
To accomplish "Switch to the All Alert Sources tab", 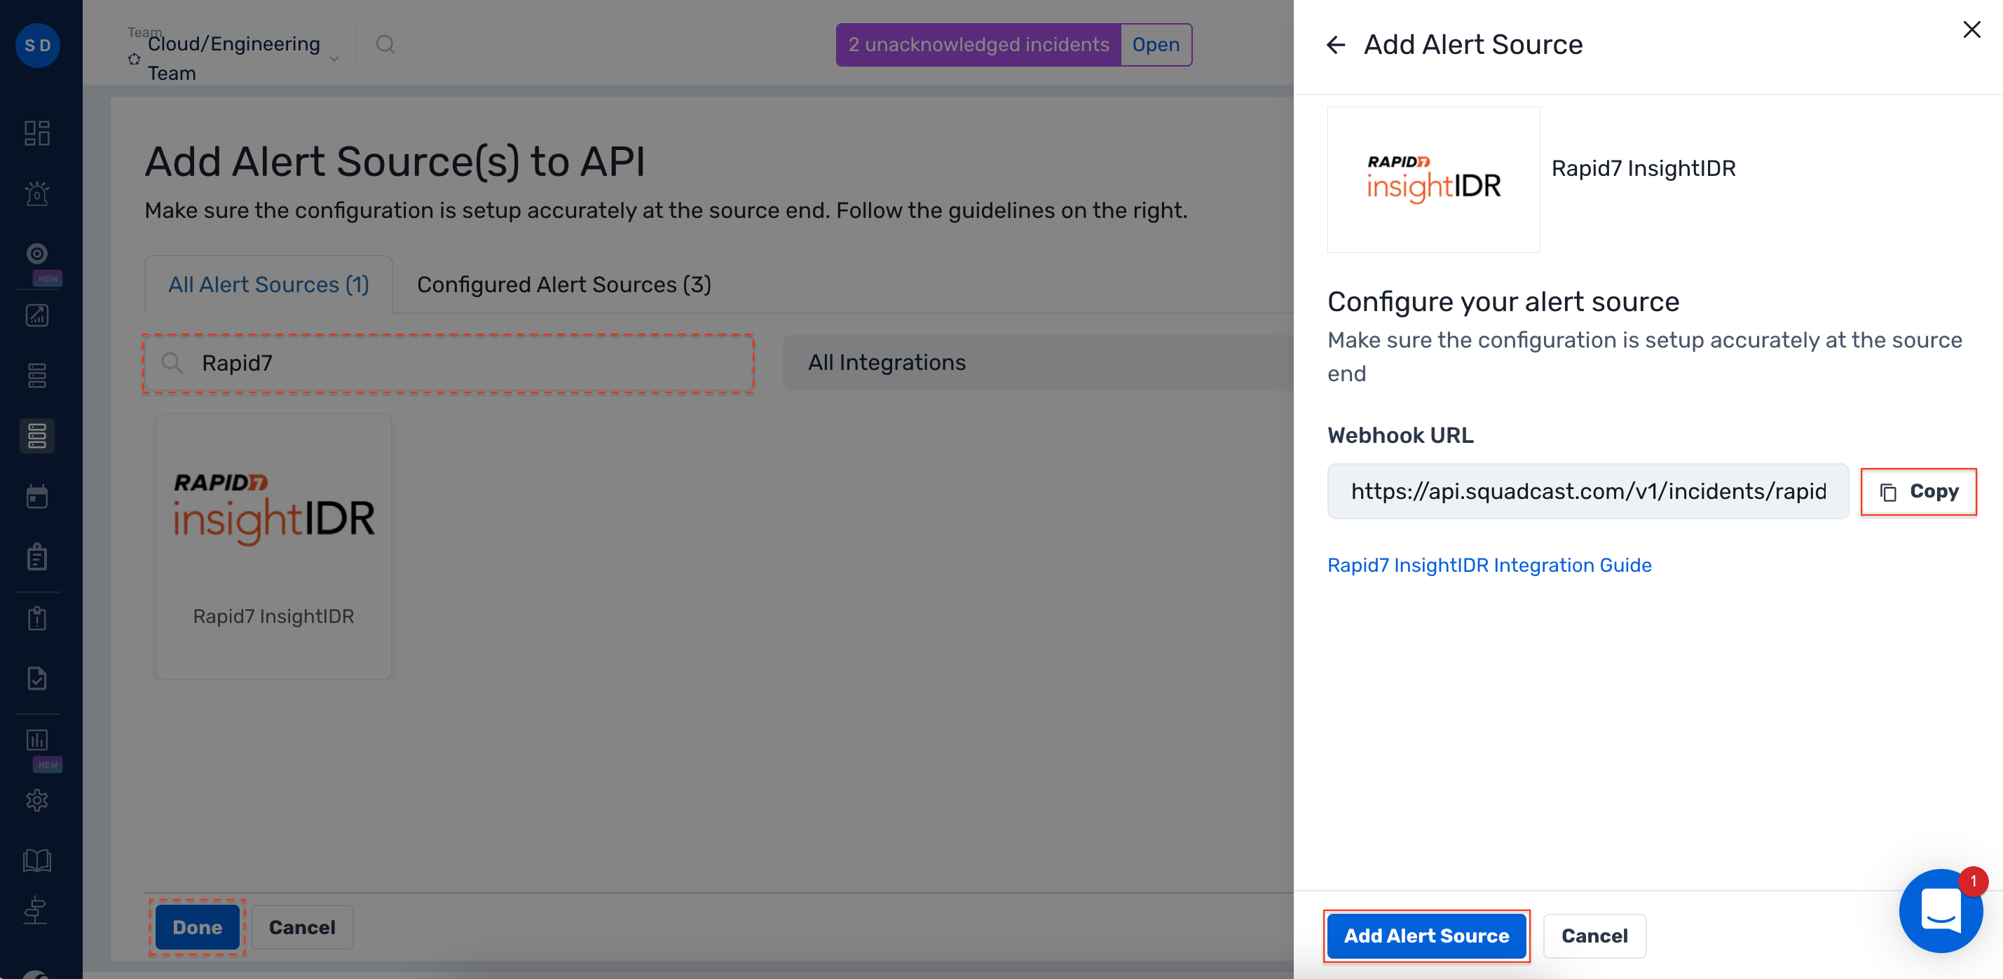I will click(268, 284).
